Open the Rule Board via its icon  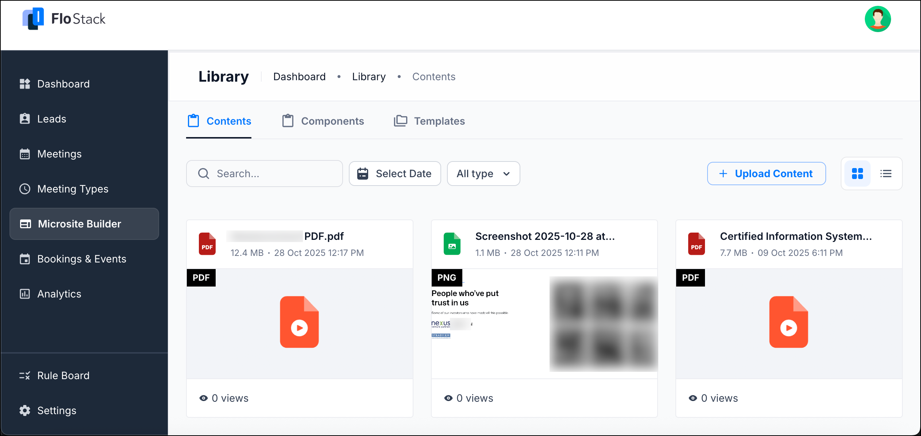click(x=24, y=375)
